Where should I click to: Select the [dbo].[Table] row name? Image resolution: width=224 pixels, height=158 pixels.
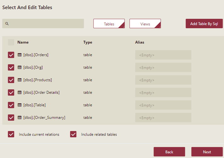[35, 105]
